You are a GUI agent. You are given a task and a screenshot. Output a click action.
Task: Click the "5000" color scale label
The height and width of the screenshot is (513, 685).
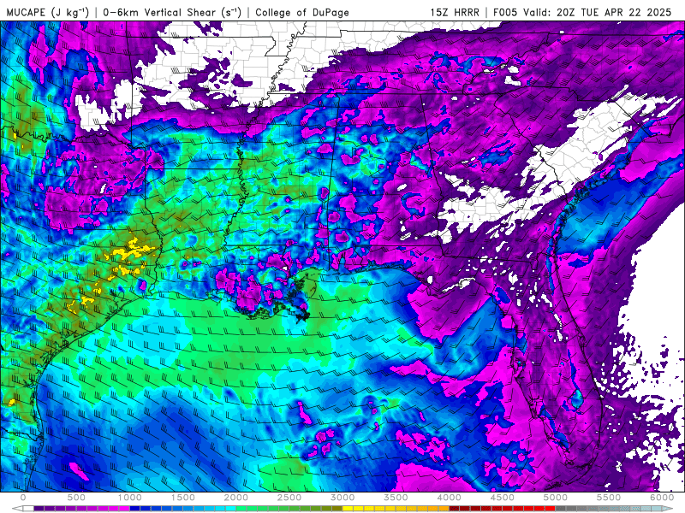click(556, 498)
